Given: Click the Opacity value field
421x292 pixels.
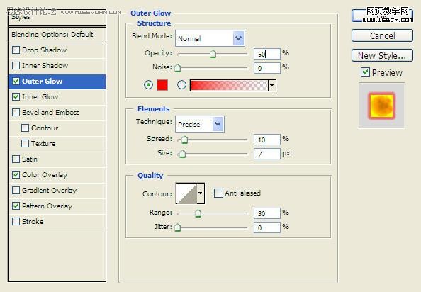Looking at the screenshot, I should [x=267, y=54].
